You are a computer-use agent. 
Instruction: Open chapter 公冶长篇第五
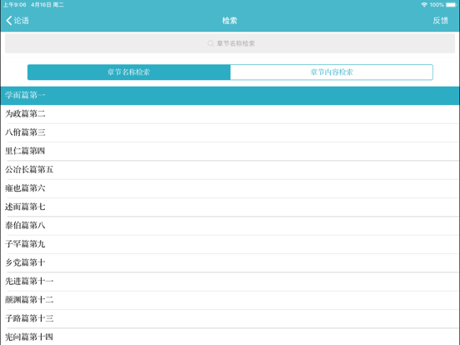coord(230,170)
